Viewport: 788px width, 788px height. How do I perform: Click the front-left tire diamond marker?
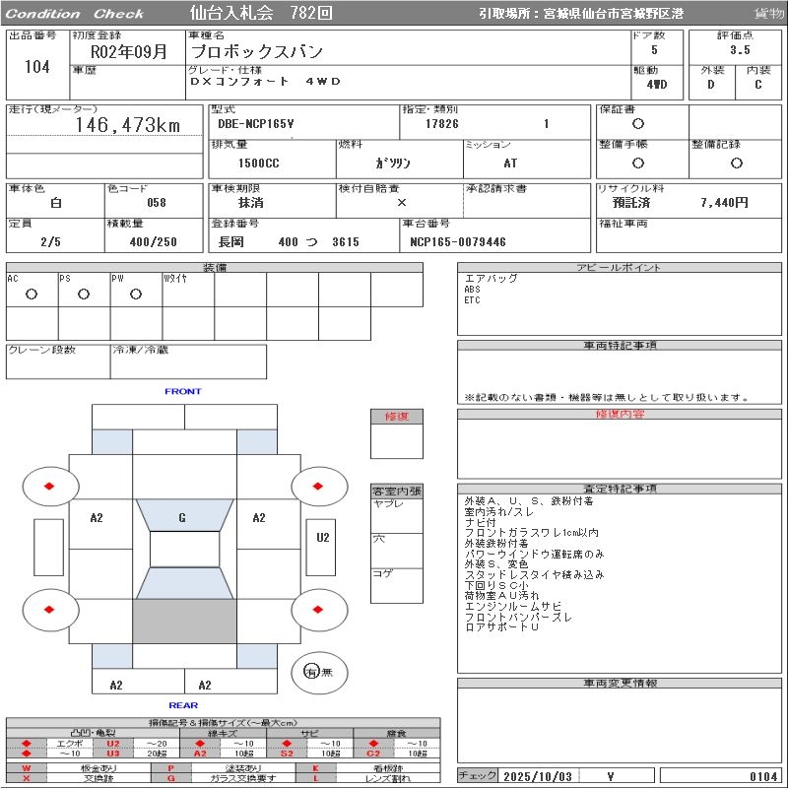[50, 486]
